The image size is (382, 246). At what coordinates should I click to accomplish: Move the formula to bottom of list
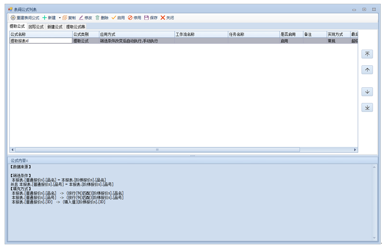click(x=367, y=108)
